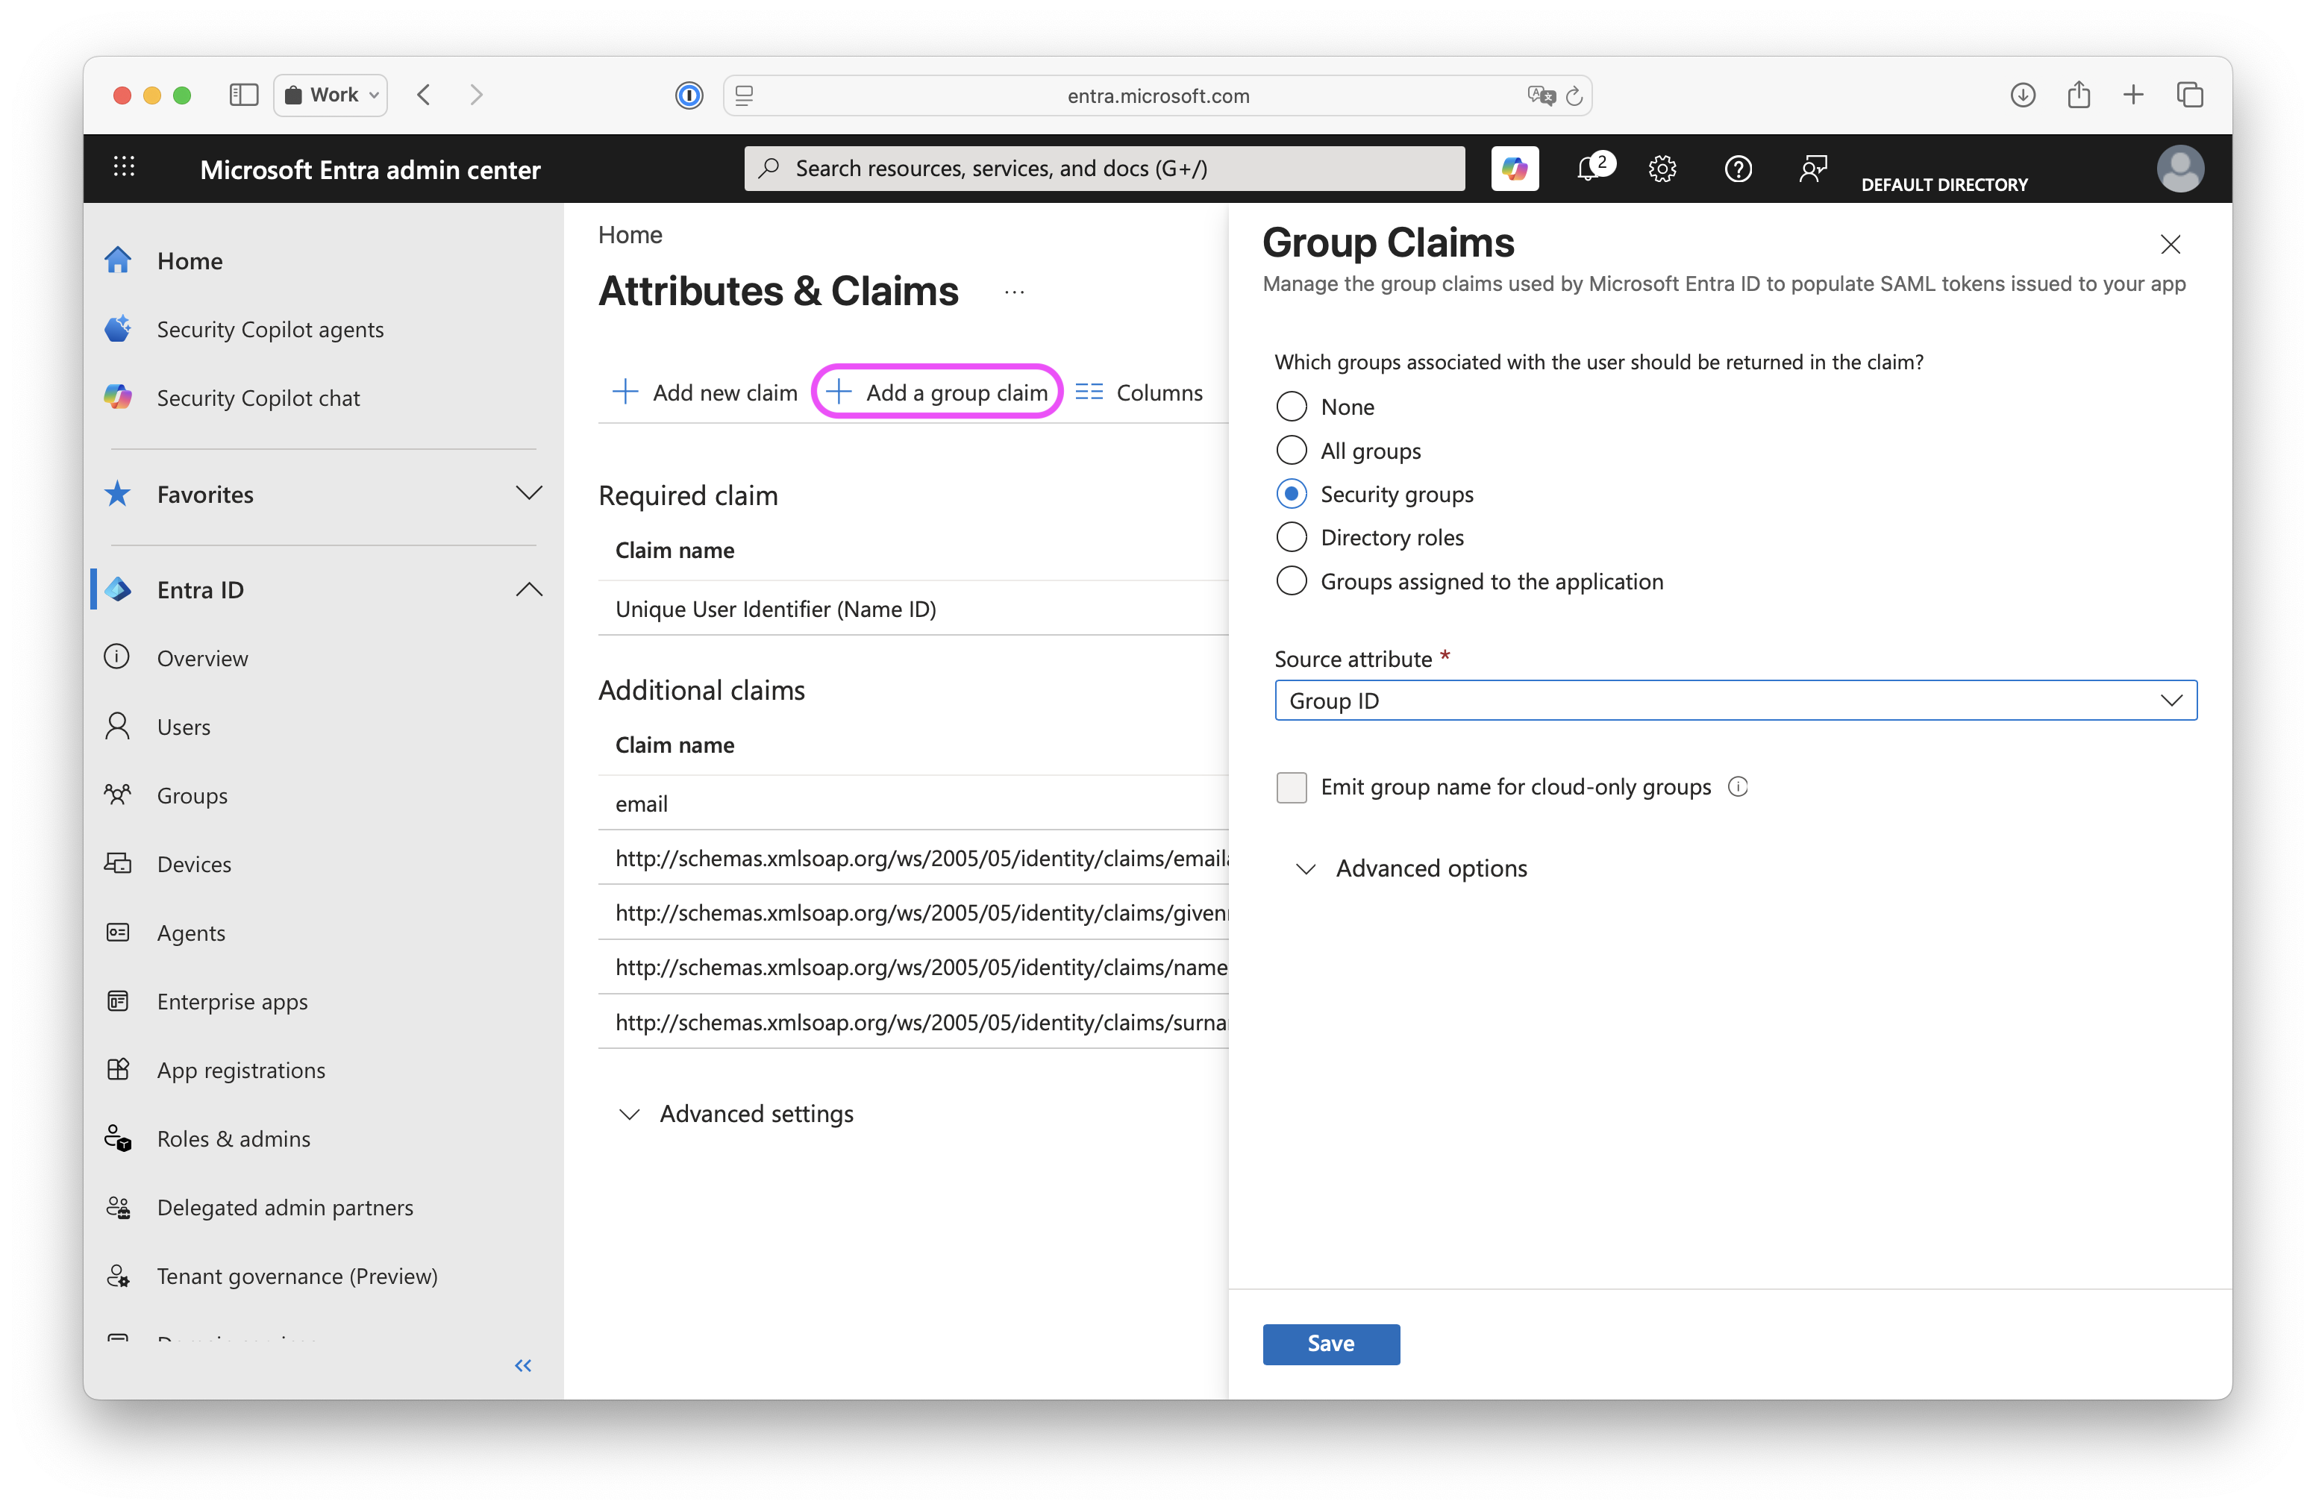Click the Agents icon in sidebar
The image size is (2316, 1510).
click(x=118, y=932)
